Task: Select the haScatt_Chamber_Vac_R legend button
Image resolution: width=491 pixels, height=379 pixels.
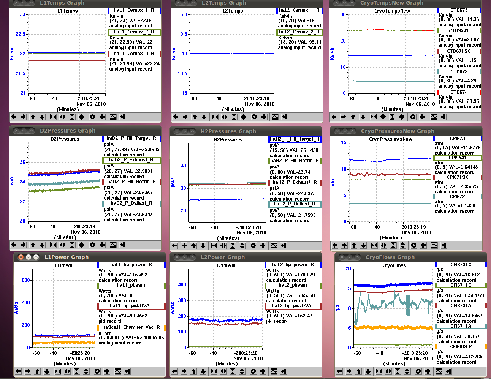Action: pyautogui.click(x=131, y=328)
